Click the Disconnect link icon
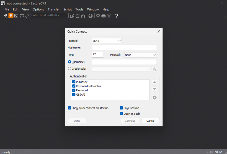The width and height of the screenshot is (227, 154). (x=27, y=16)
